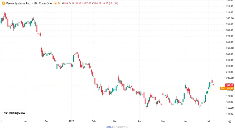Click the Dec label on time axis
Image resolution: width=235 pixels, height=130 pixels.
point(47,121)
